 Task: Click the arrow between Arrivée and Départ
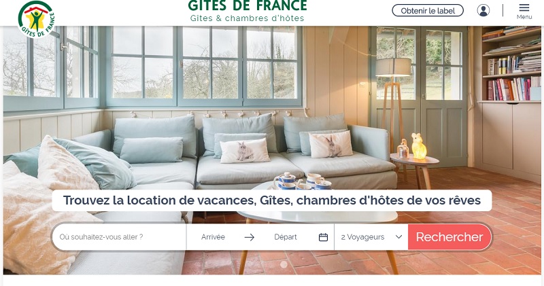click(x=249, y=237)
